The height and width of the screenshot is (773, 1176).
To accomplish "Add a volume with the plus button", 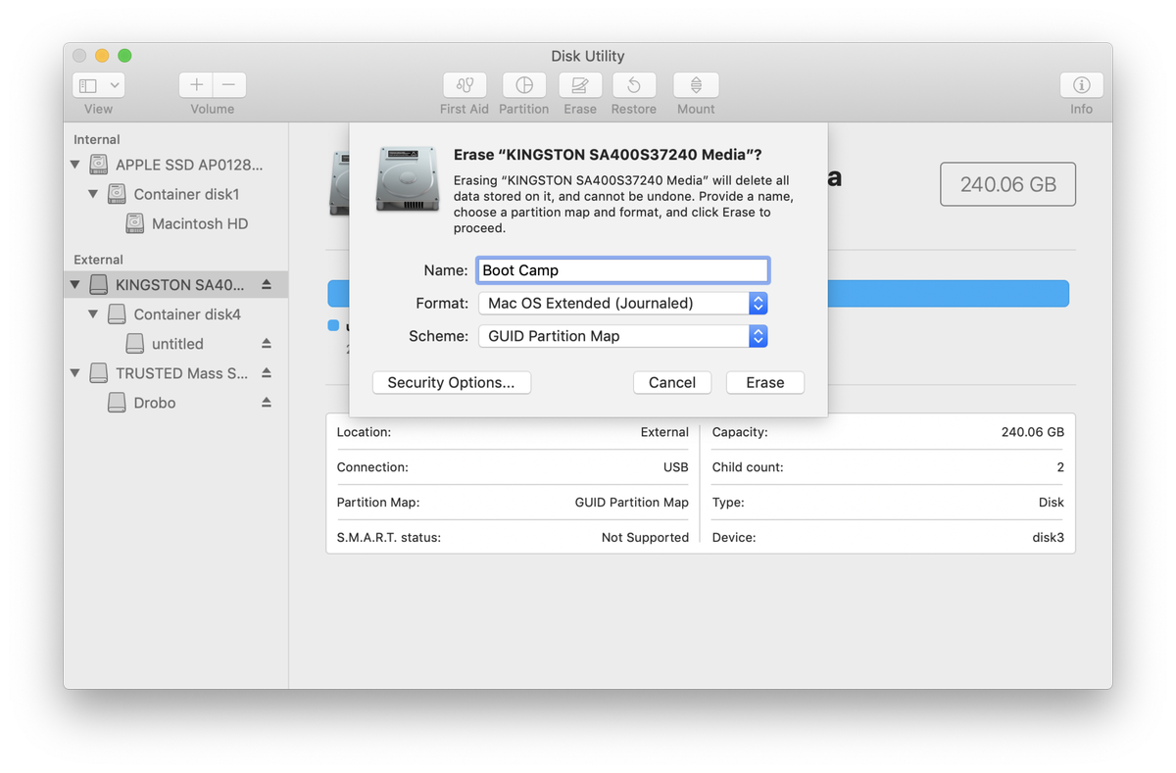I will [196, 85].
